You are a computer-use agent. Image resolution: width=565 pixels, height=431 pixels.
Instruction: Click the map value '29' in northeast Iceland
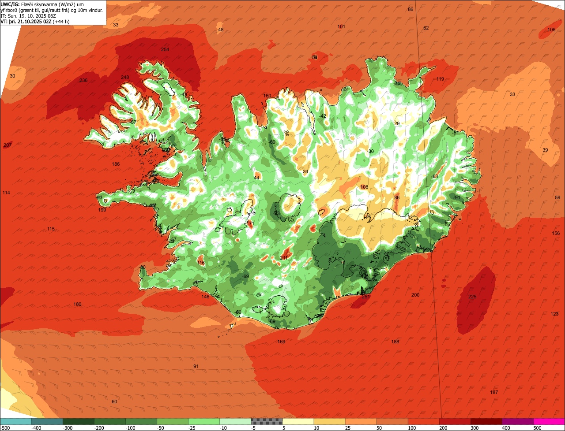[397, 123]
